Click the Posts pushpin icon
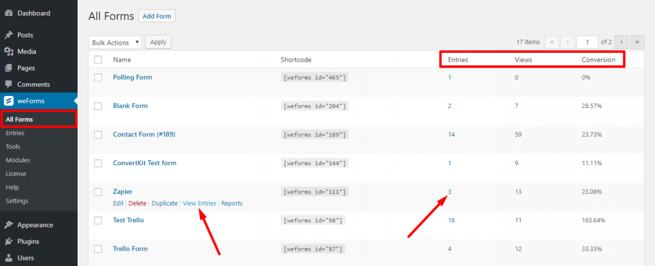 coord(9,35)
